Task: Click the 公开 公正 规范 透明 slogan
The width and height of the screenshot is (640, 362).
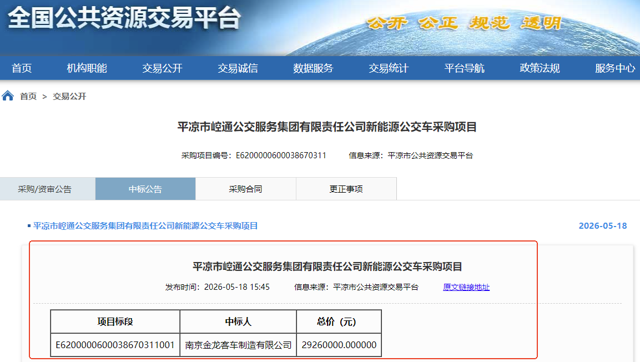Action: tap(464, 23)
